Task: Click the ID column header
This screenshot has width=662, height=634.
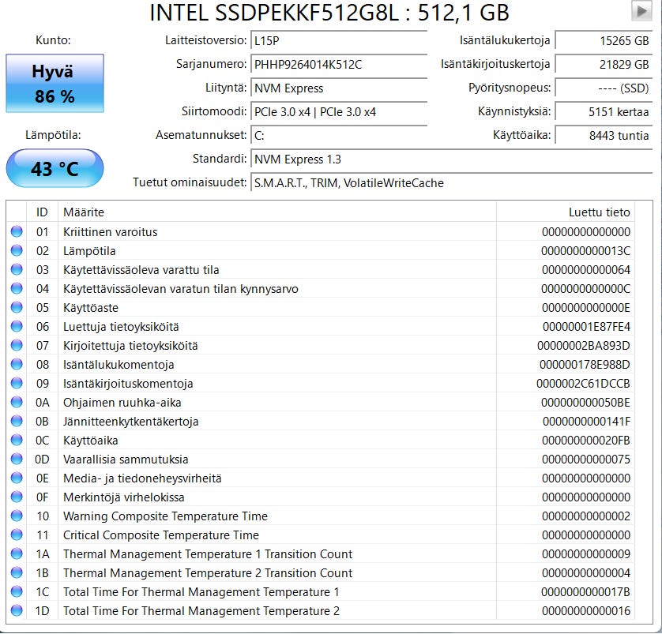Action: [x=43, y=212]
